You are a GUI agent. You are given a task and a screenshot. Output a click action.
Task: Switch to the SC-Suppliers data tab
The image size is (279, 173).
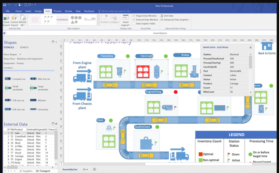point(26,171)
